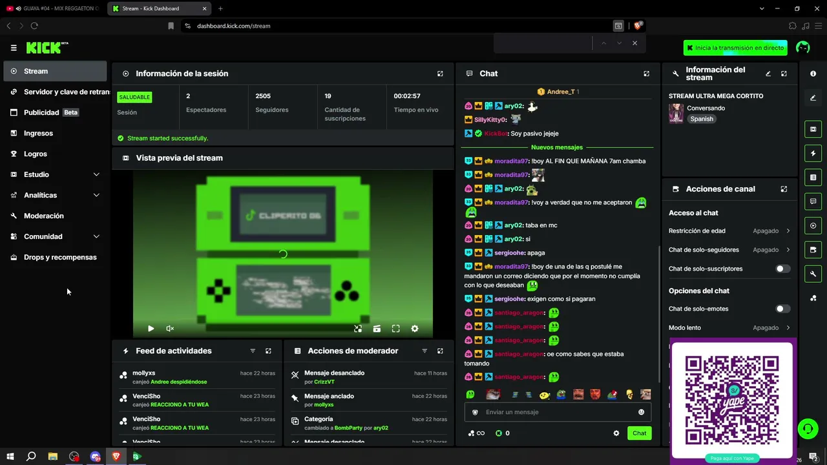
Task: Open Chat de solo-seguidores setting
Action: 729,249
